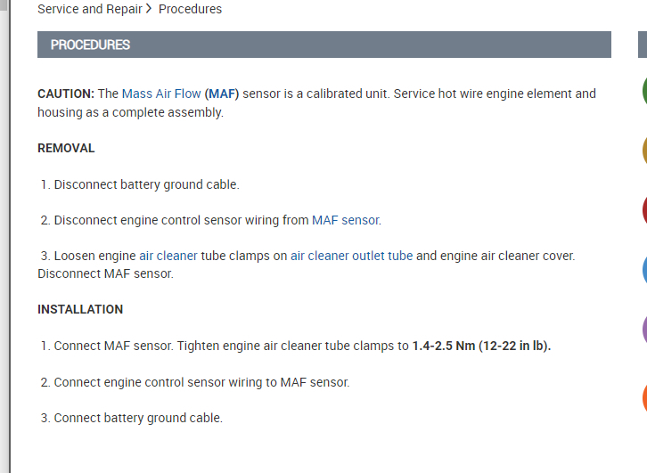Click the left window edge scrollbar strip
The height and width of the screenshot is (473, 647).
click(x=4, y=236)
